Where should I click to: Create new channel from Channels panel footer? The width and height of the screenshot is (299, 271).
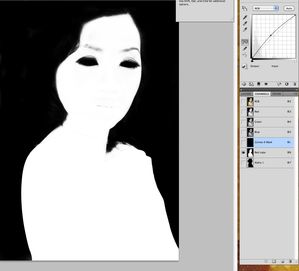coord(282,261)
